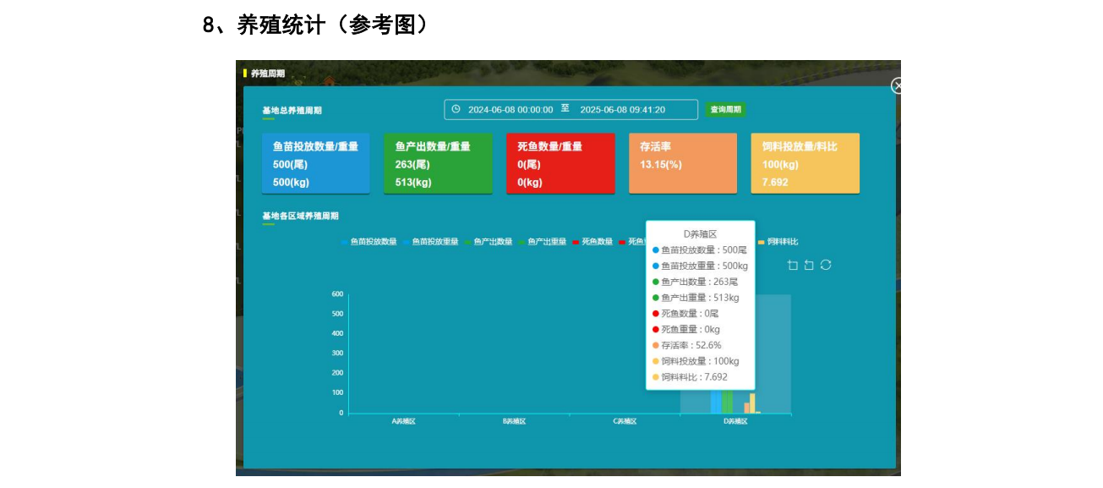Toggle 鱼苗投放重量 legend series
This screenshot has width=1103, height=488.
pos(431,242)
